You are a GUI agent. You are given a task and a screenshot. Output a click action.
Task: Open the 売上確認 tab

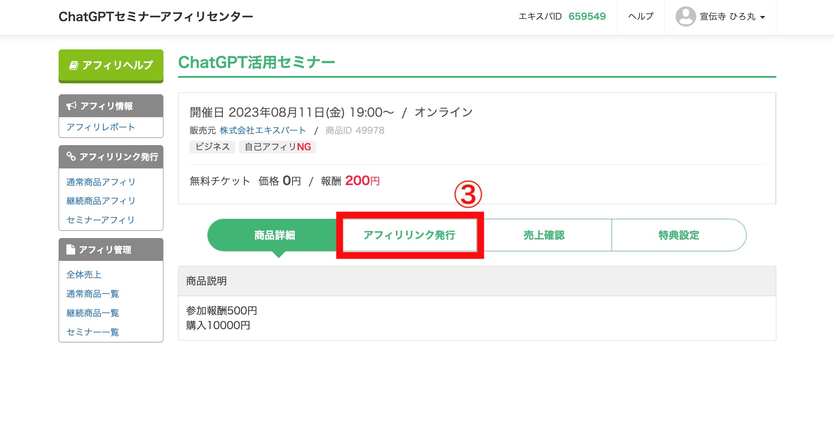tap(544, 235)
